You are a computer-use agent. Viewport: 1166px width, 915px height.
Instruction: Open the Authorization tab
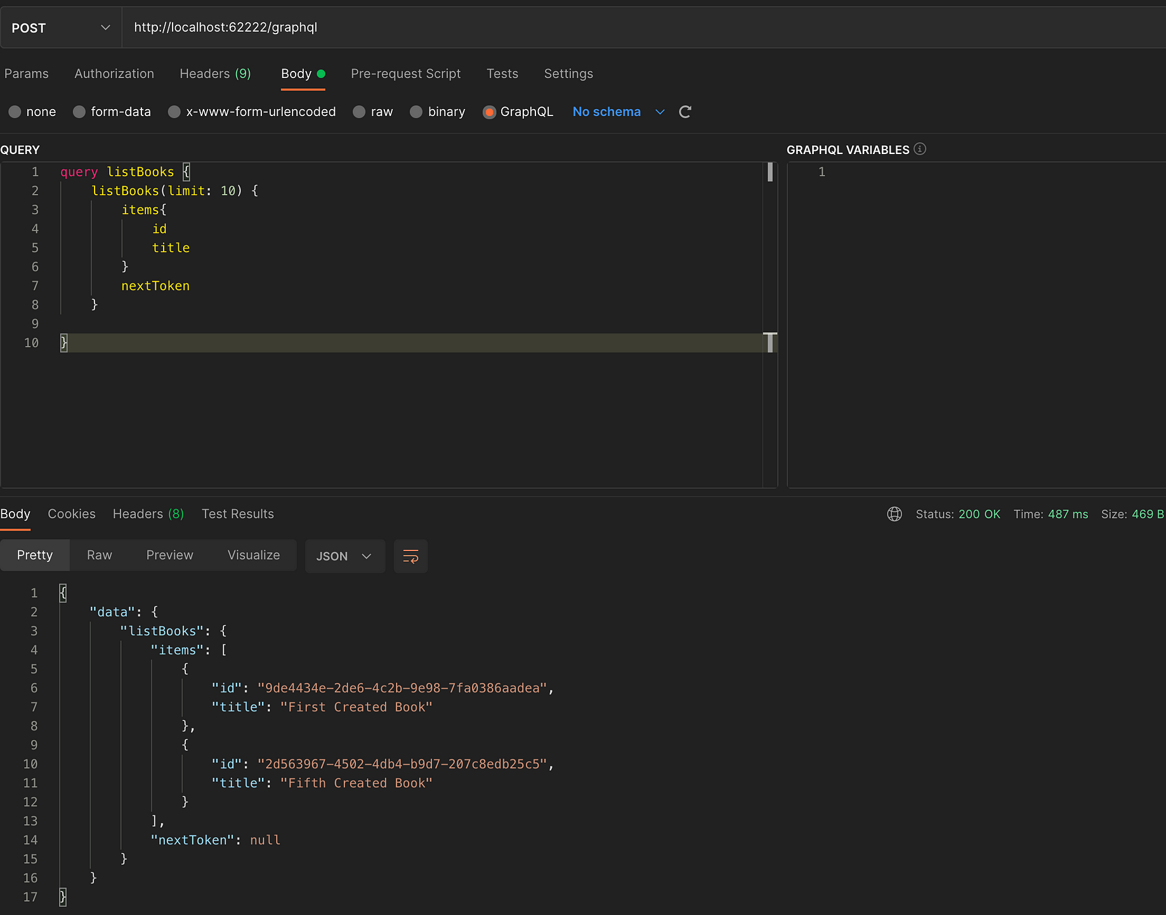[x=114, y=74]
